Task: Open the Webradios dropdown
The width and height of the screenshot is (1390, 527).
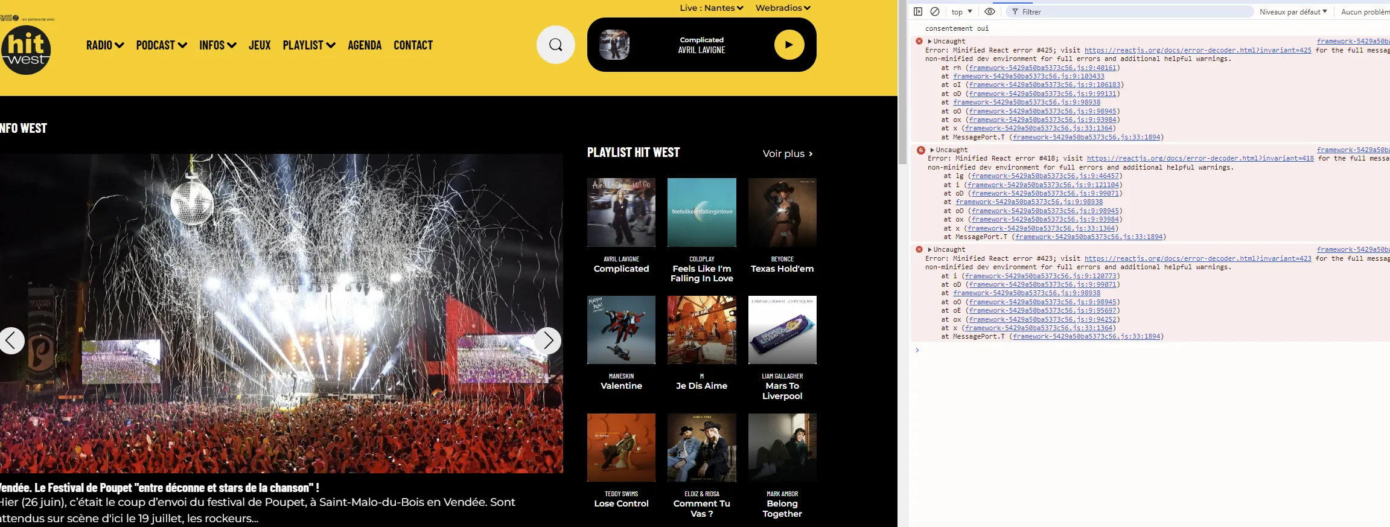Action: point(783,8)
